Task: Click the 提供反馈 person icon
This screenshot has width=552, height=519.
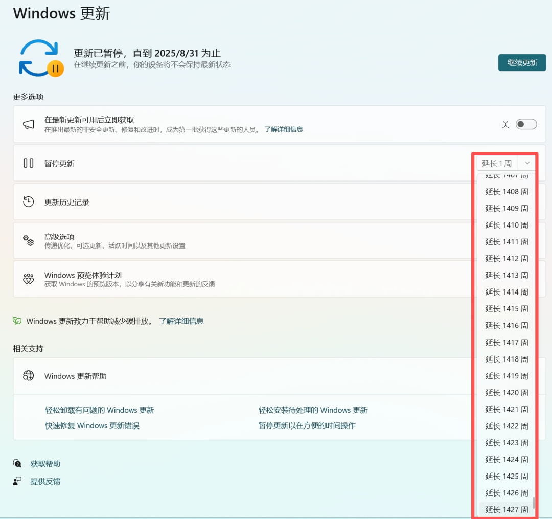Action: 17,481
